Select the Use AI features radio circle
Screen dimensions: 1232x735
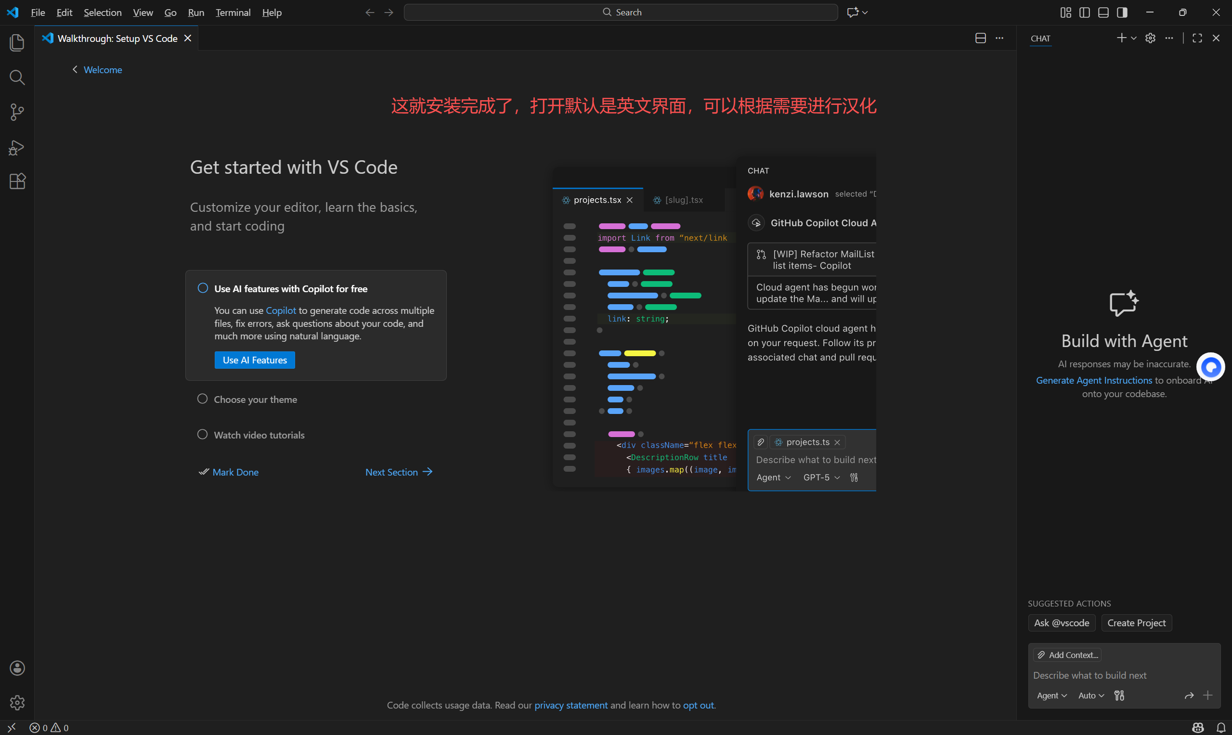pos(203,288)
